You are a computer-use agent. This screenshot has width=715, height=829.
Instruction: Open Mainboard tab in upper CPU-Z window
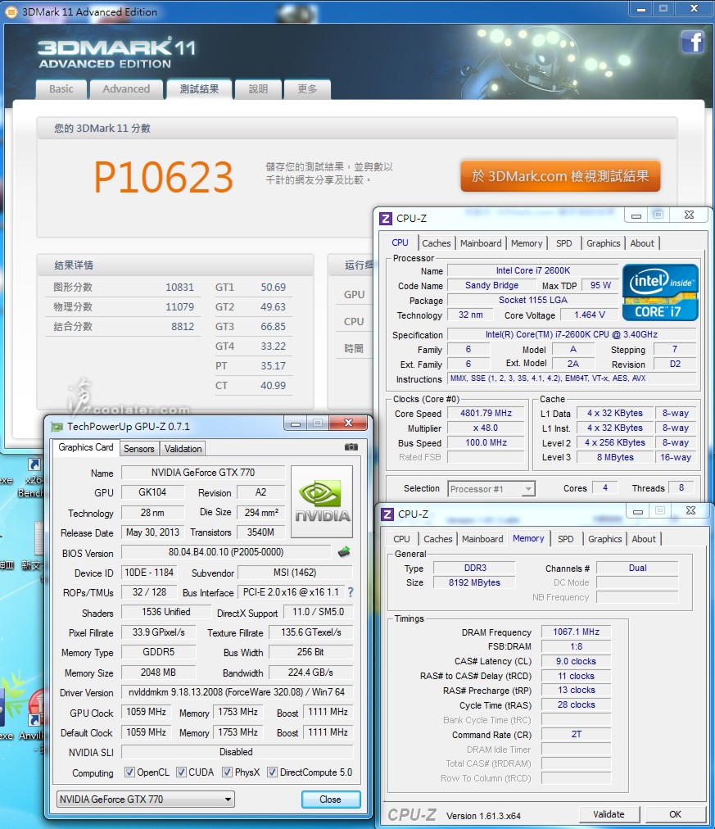(x=481, y=243)
